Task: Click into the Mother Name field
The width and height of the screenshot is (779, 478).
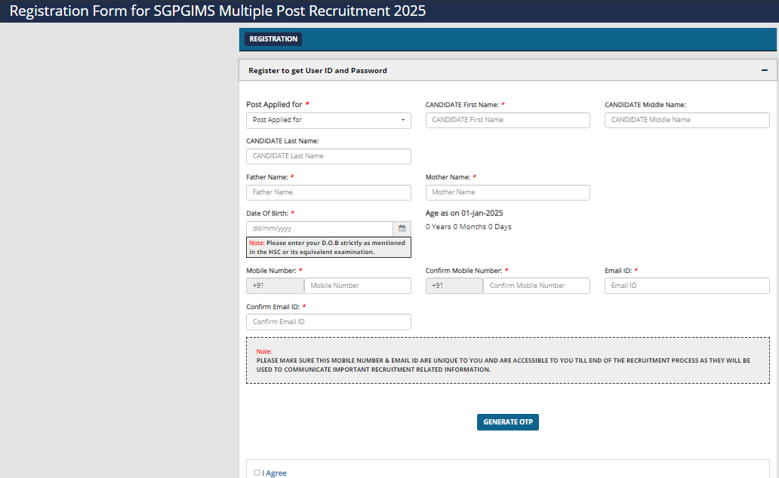Action: 508,192
